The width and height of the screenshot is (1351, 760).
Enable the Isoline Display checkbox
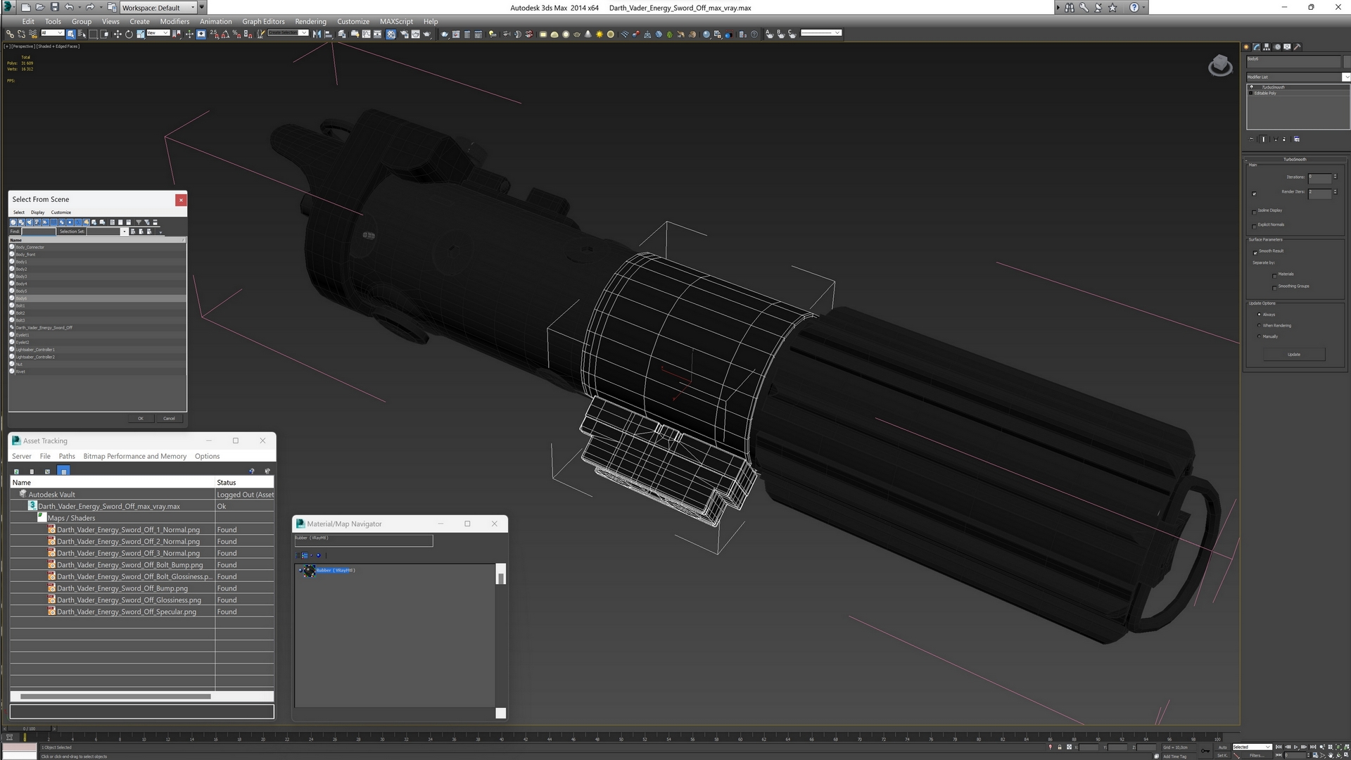(x=1254, y=211)
